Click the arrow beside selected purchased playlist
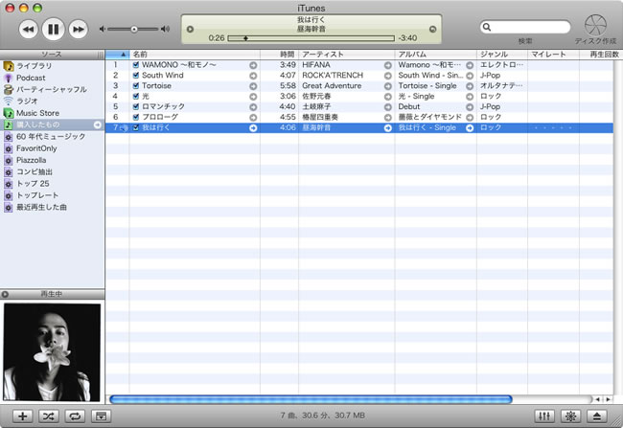Image resolution: width=623 pixels, height=428 pixels. point(98,124)
